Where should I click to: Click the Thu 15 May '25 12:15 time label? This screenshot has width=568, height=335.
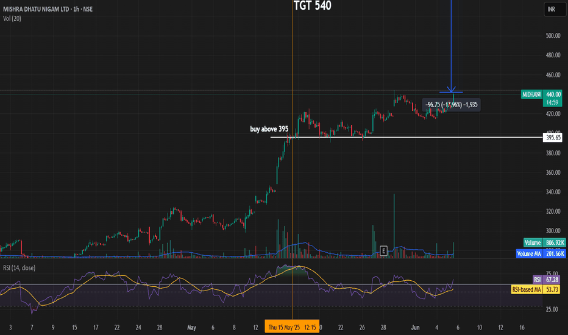pos(292,328)
